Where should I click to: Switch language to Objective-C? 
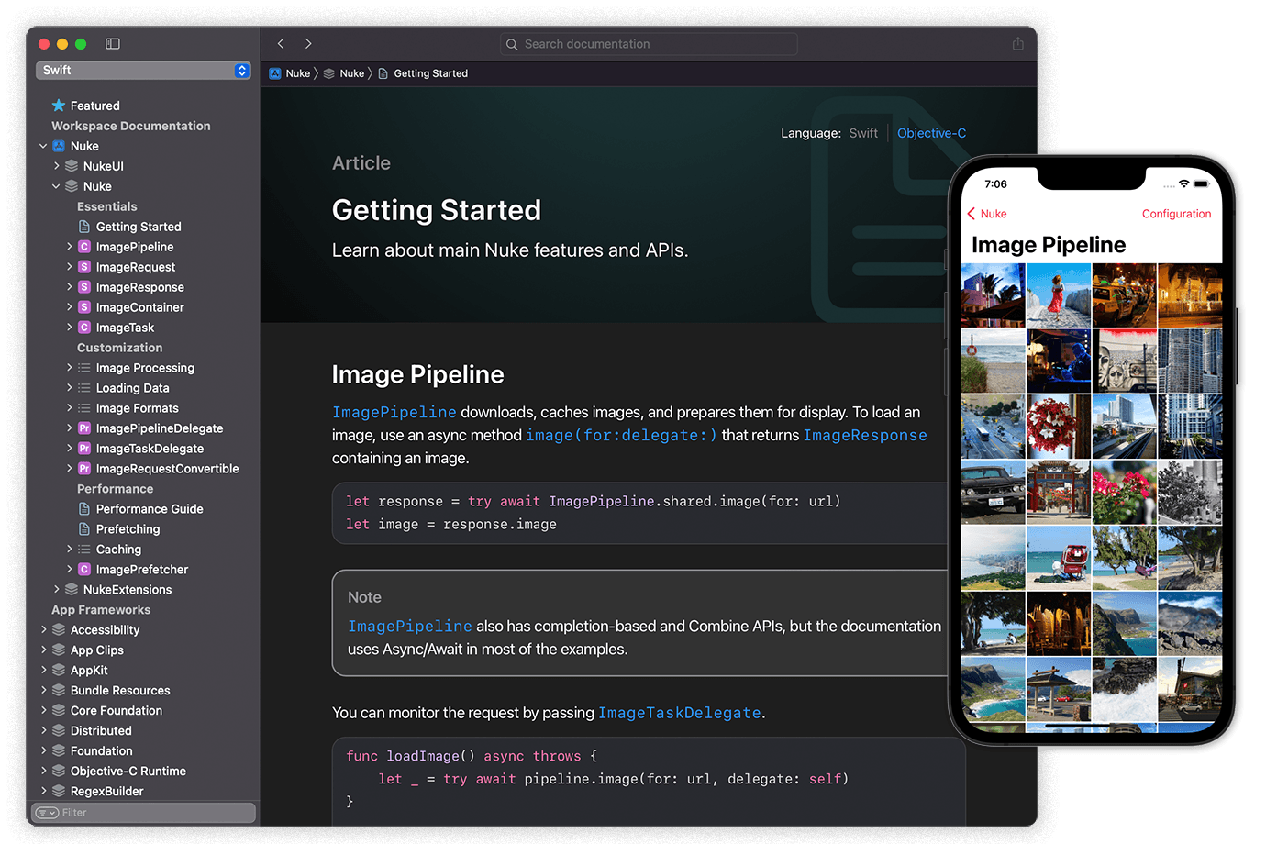[931, 133]
